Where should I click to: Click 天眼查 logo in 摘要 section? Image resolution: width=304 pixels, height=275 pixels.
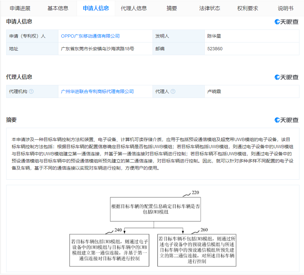coord(286,120)
